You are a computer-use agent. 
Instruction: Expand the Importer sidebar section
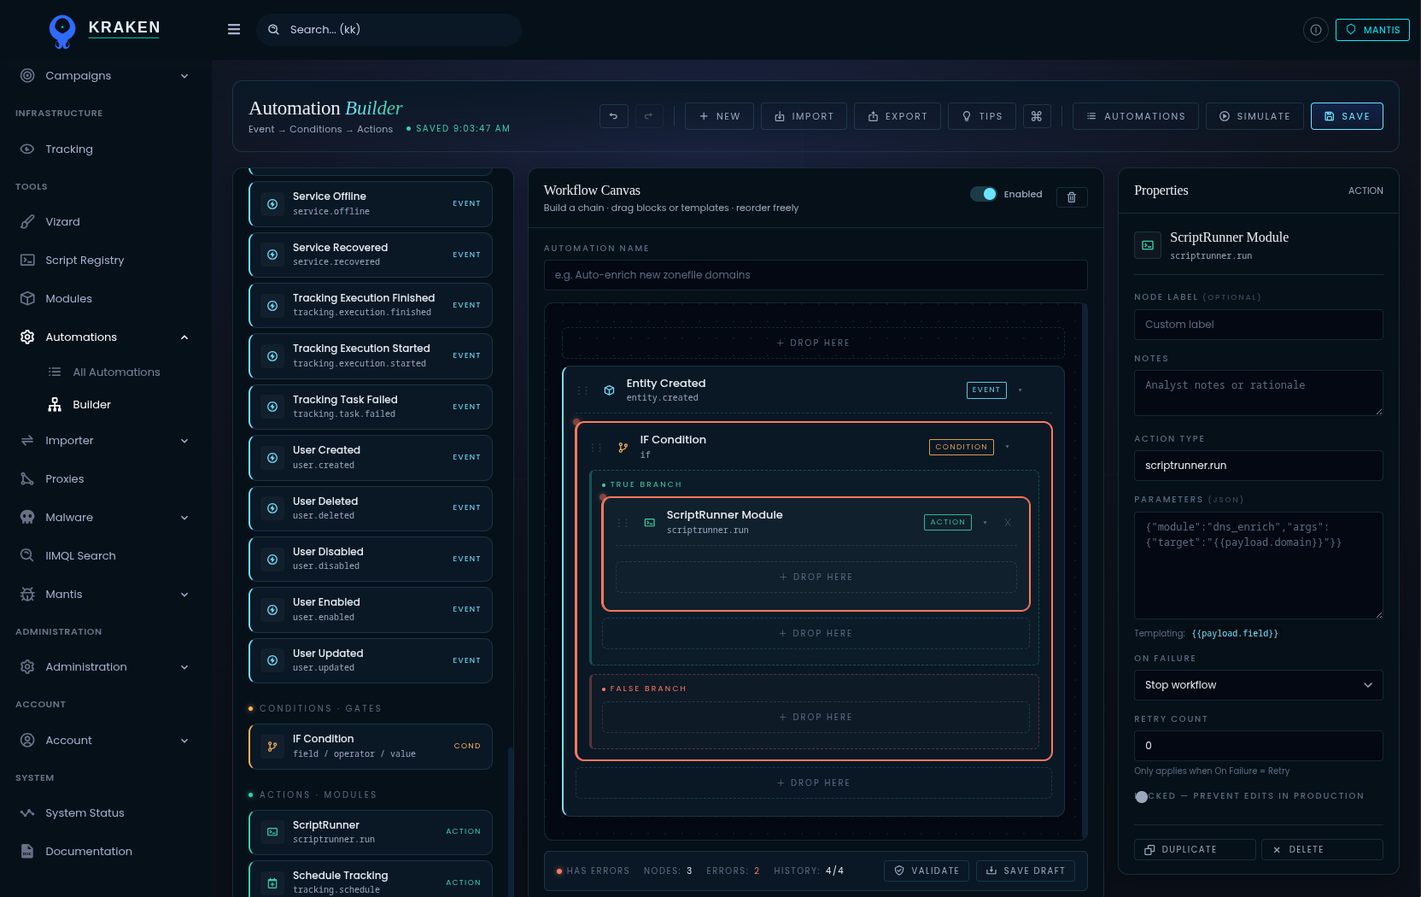pyautogui.click(x=184, y=441)
